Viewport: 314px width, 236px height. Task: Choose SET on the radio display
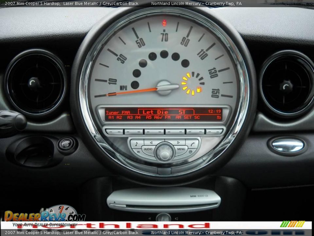(x=188, y=117)
